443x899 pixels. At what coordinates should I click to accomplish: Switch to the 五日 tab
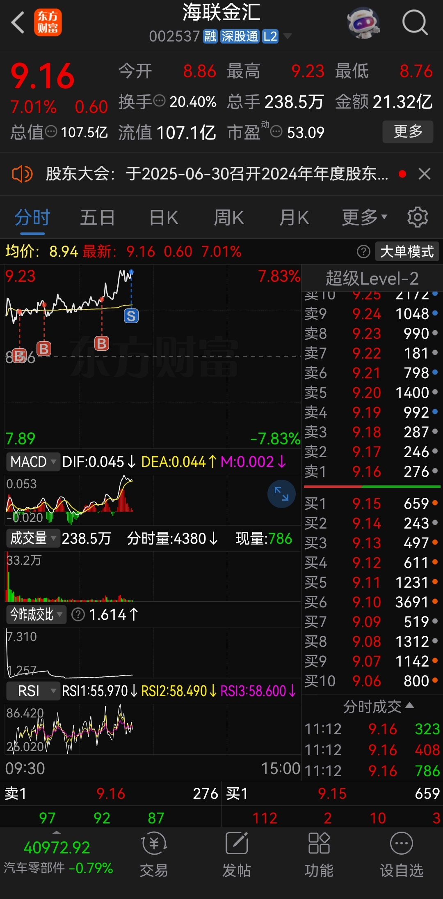[x=98, y=218]
